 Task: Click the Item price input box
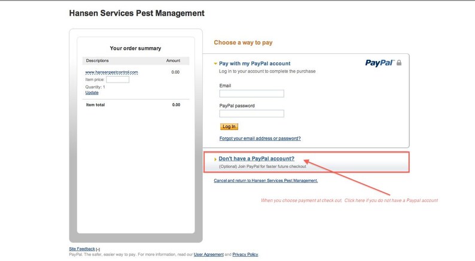pyautogui.click(x=117, y=80)
